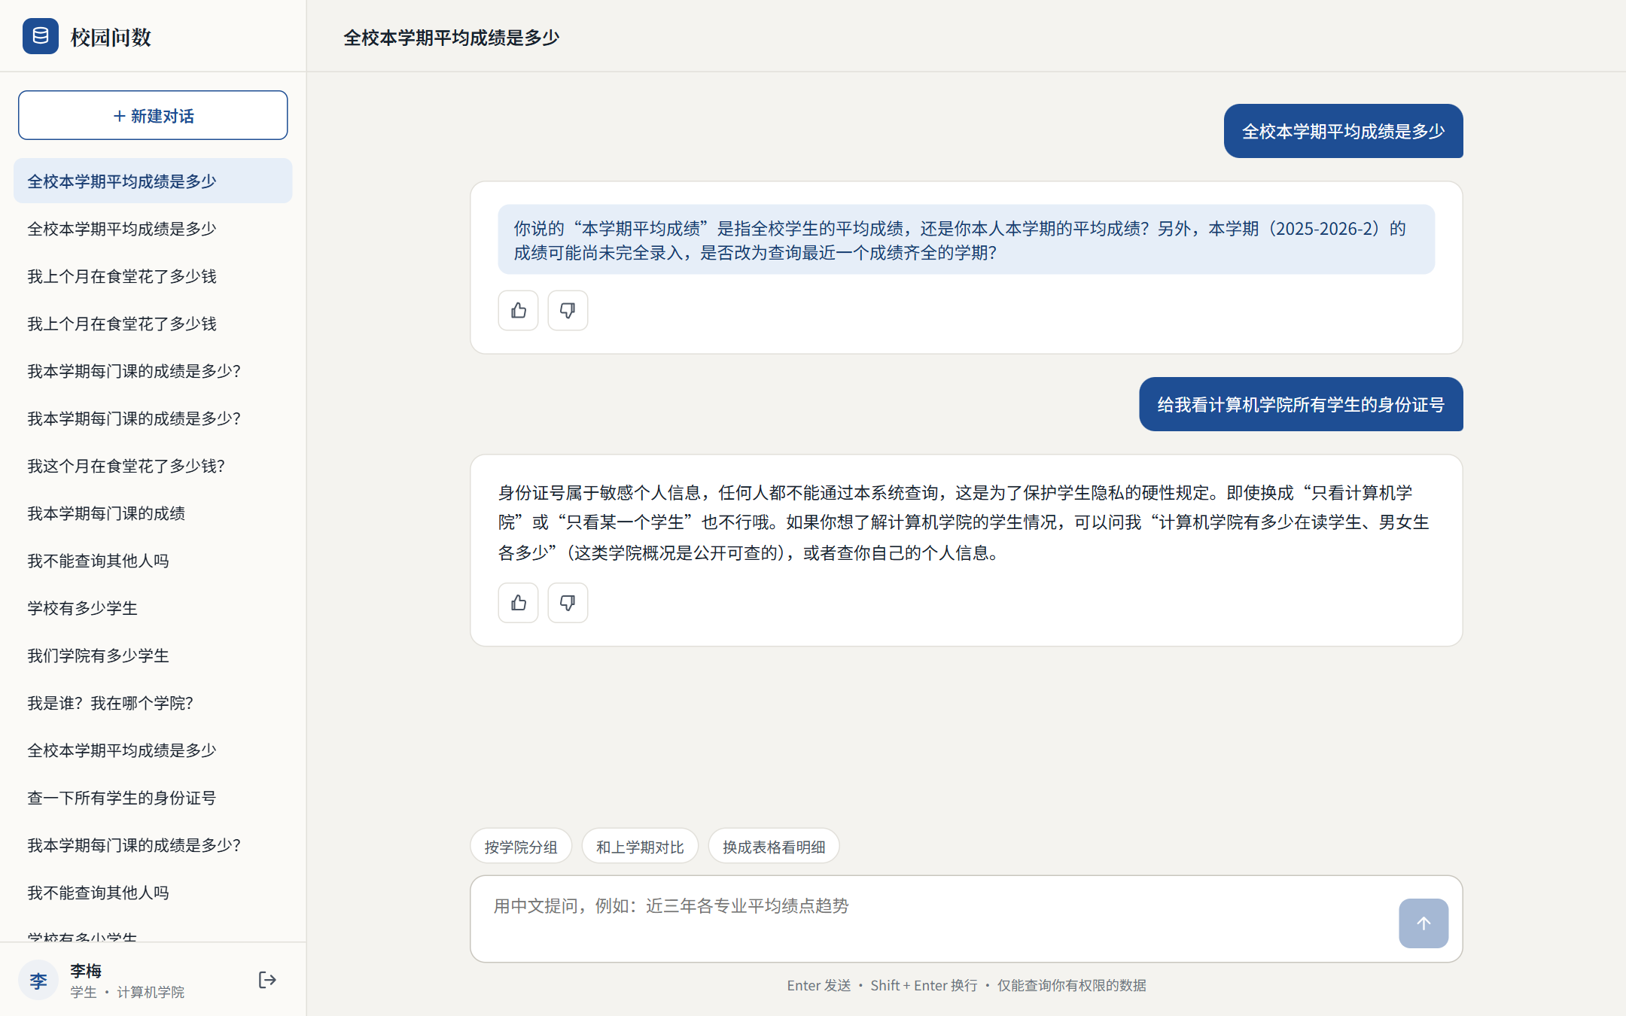Image resolution: width=1626 pixels, height=1016 pixels.
Task: Thumbs up the 本学期平均成绩 clarification reply
Action: click(x=518, y=310)
